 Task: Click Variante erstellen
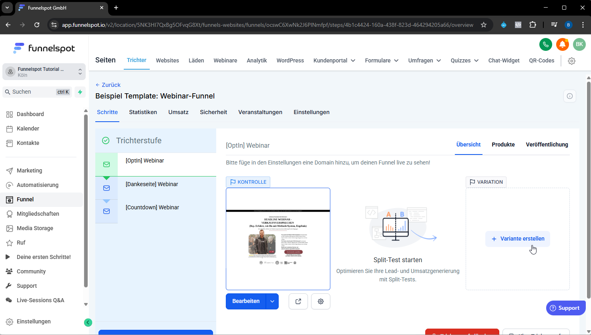[518, 239]
